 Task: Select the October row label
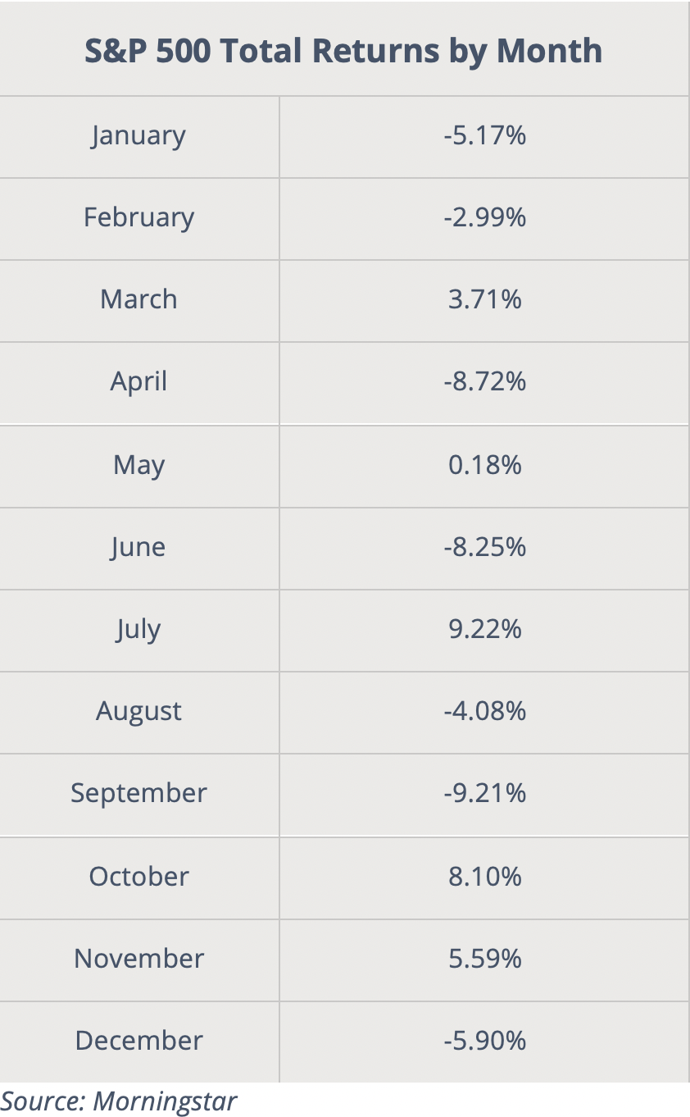click(138, 877)
